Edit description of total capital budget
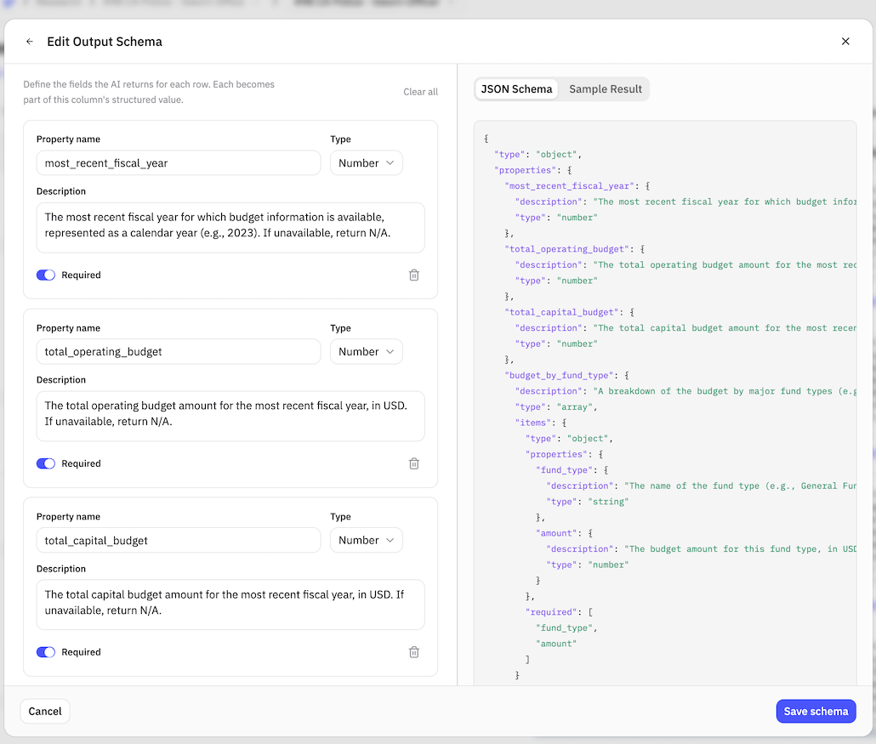 [x=230, y=605]
